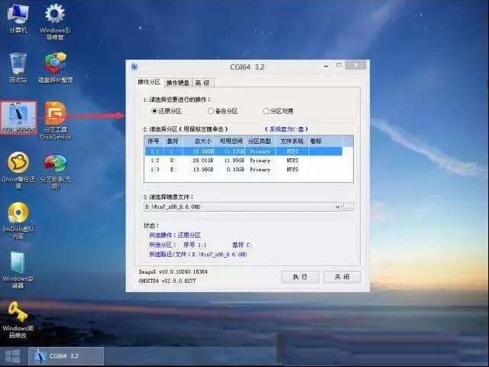This screenshot has height=367, width=489.
Task: Switch to the 操作分区 tab
Action: (x=149, y=82)
